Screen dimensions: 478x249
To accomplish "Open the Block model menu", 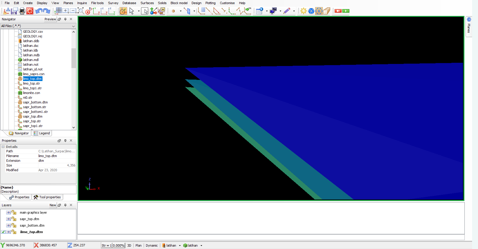I will point(179,3).
